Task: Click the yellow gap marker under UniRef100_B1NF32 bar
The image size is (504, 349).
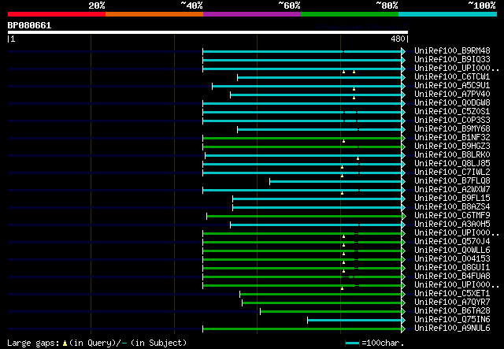Action: [343, 141]
